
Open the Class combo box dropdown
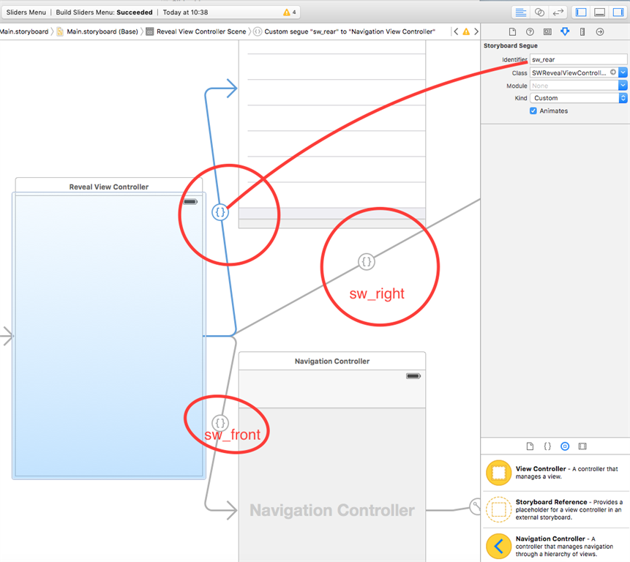623,72
